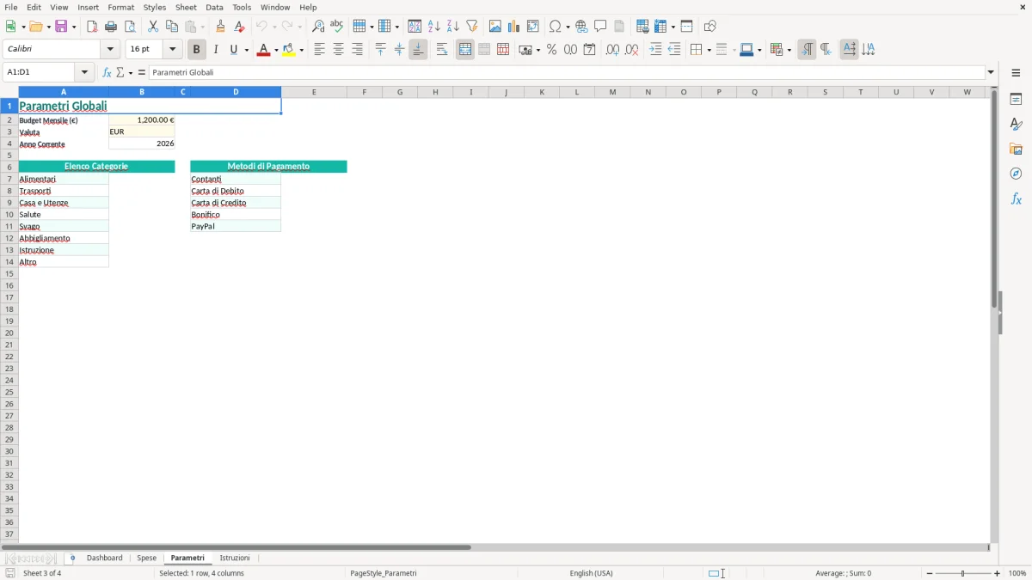Open the Draw Functions shapes icon
The height and width of the screenshot is (580, 1032).
coord(709,27)
